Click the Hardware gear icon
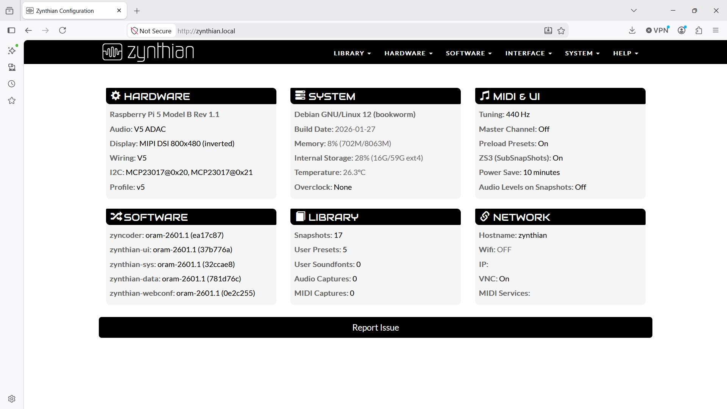This screenshot has height=409, width=727. click(116, 95)
